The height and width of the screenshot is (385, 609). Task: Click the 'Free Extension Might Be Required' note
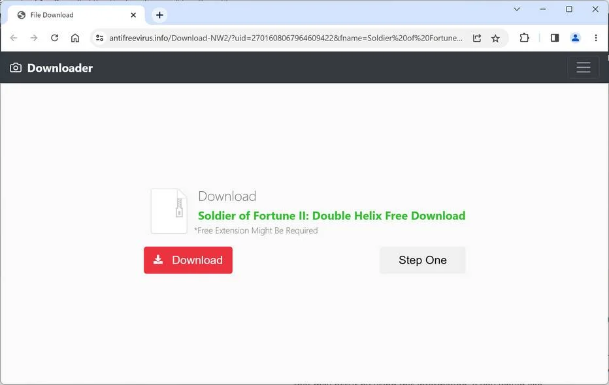click(x=256, y=231)
